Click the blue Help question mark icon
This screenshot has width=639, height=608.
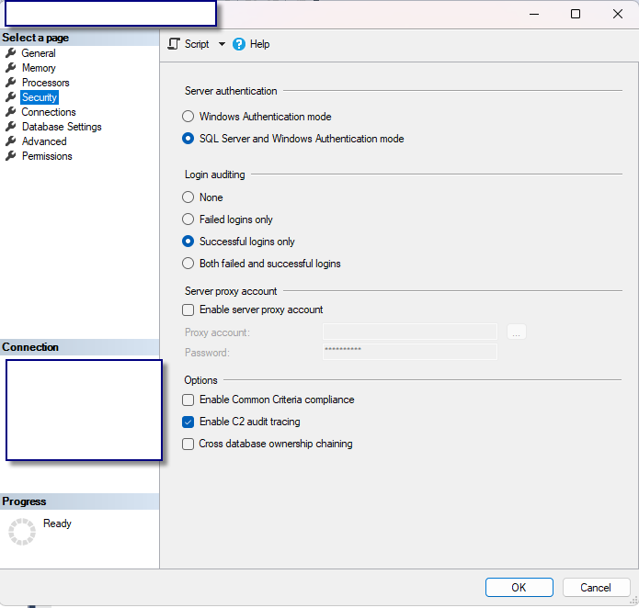coord(239,44)
